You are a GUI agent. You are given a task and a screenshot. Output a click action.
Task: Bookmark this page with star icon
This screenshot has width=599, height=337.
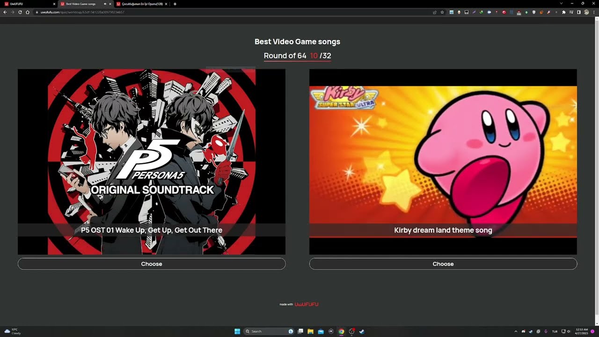coord(442,12)
